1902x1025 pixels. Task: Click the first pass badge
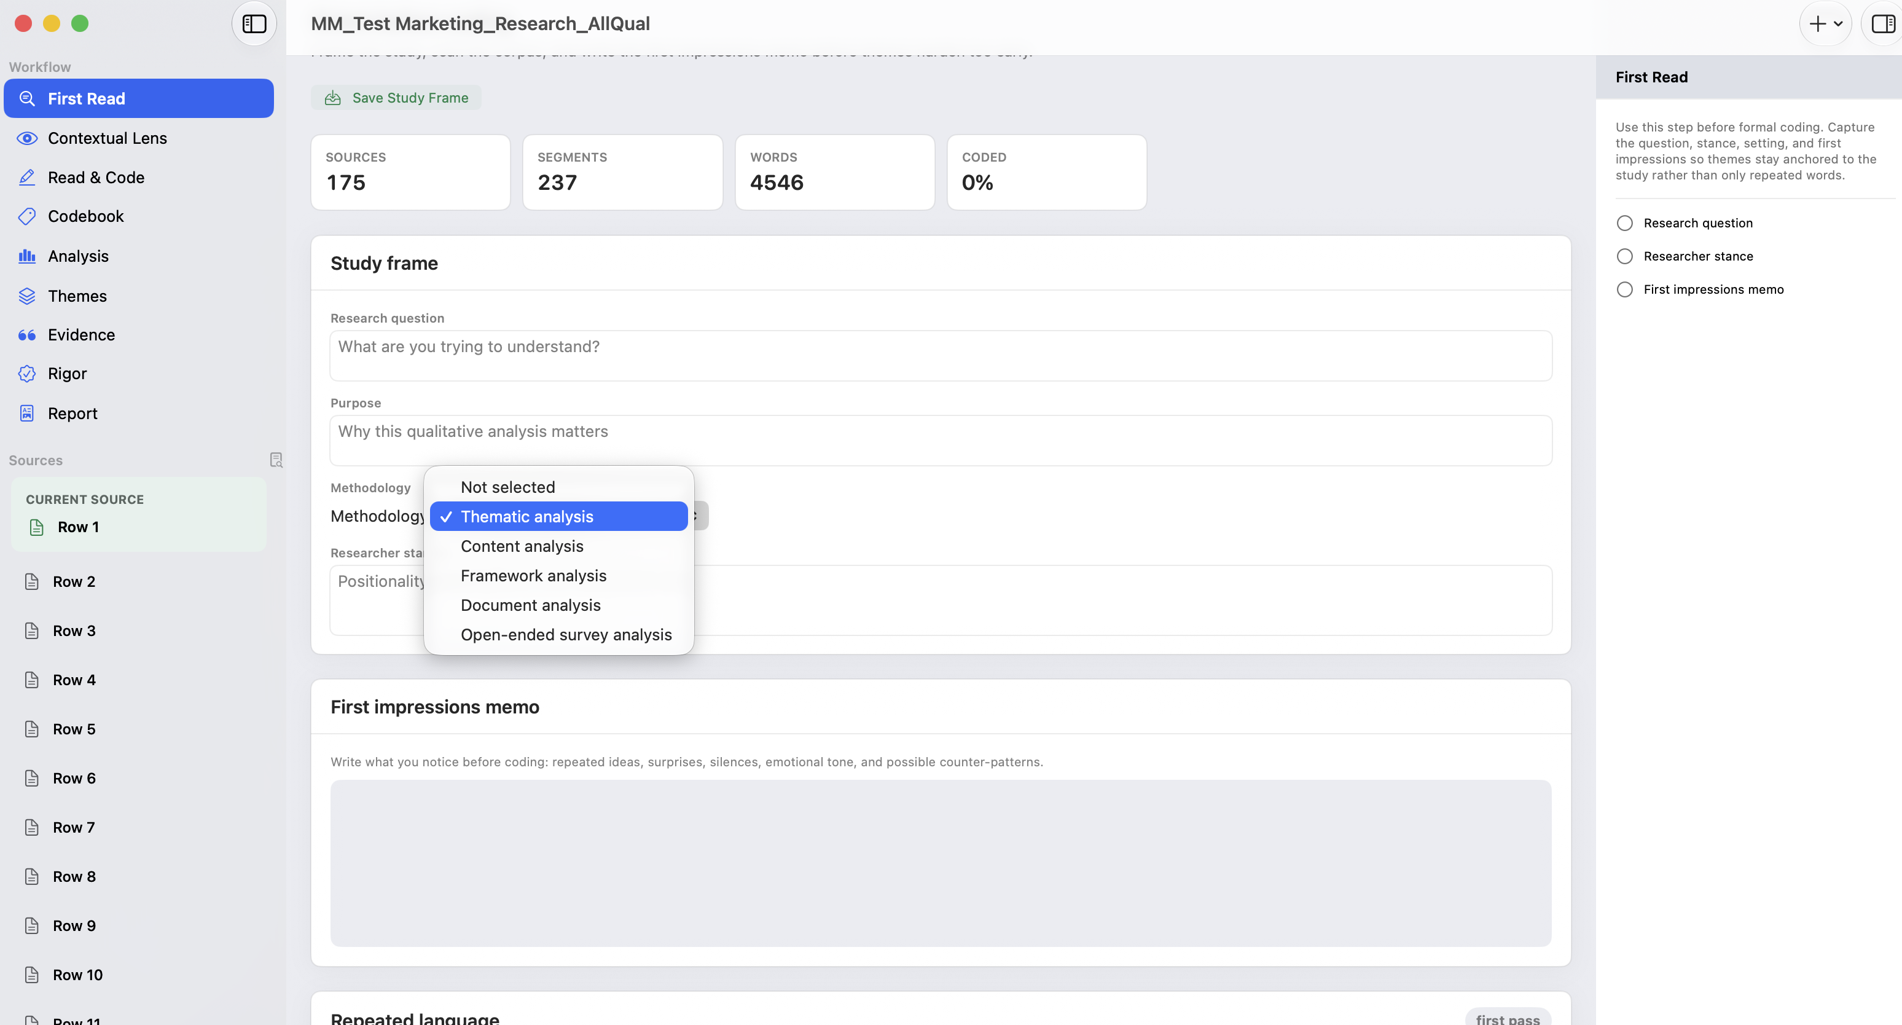click(x=1508, y=1018)
